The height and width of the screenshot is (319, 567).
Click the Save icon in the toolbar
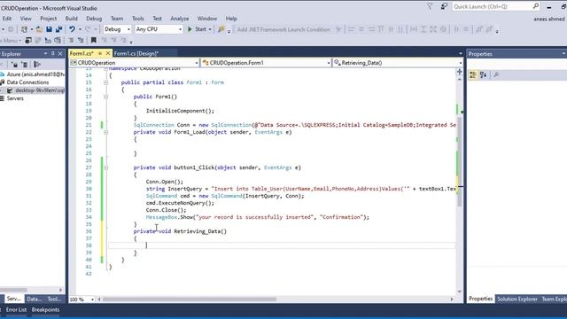(x=50, y=29)
